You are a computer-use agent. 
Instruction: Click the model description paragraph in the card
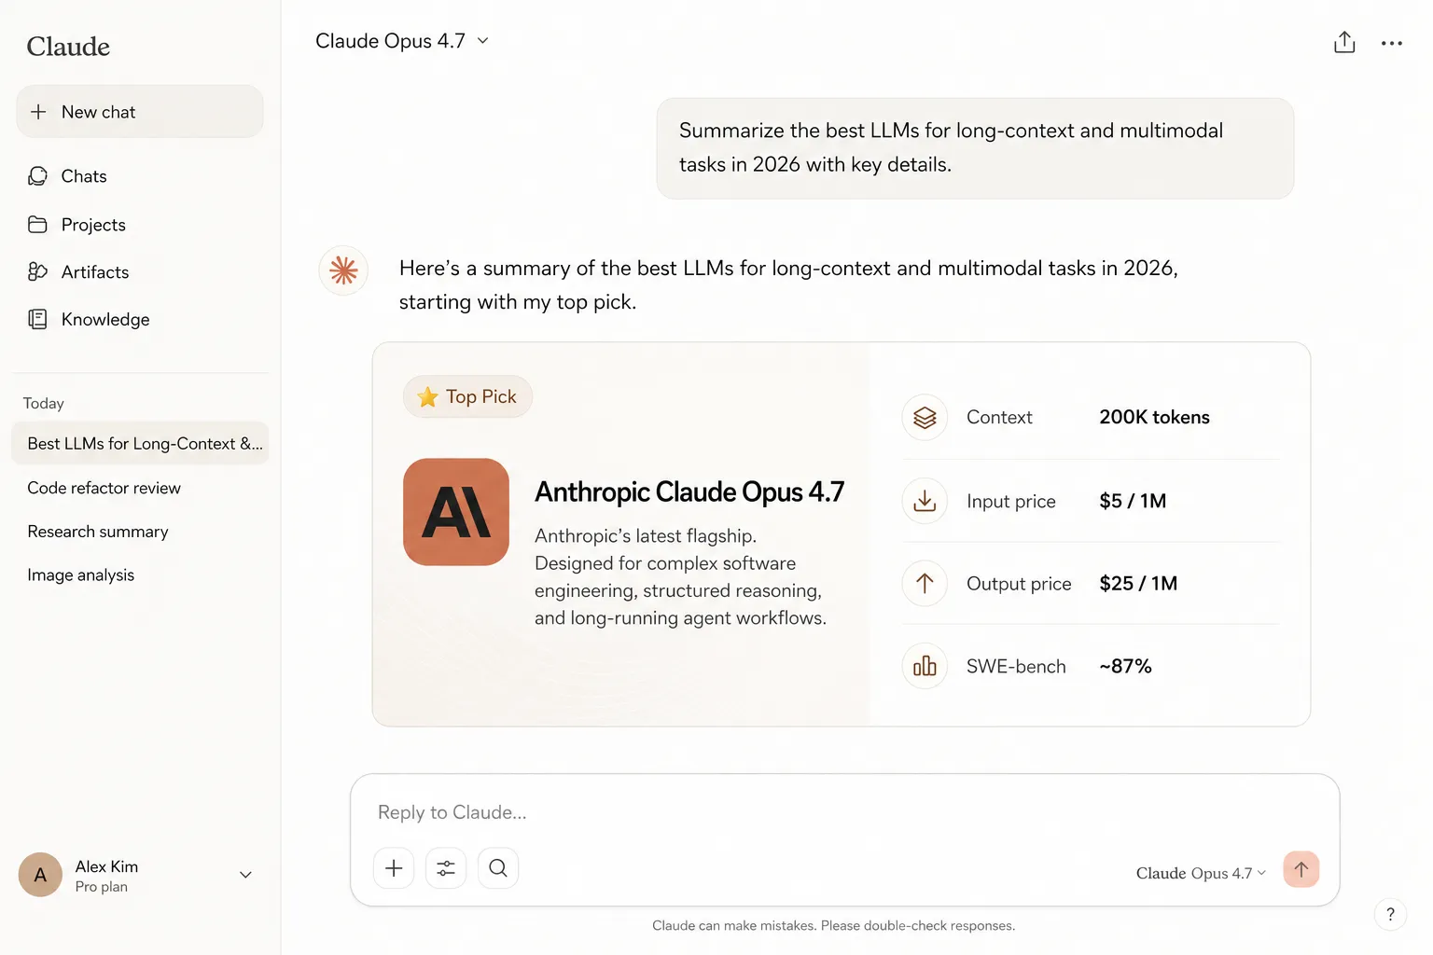680,577
